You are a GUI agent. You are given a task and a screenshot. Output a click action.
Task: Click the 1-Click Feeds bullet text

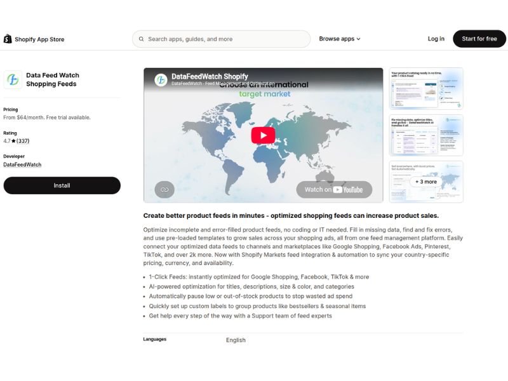259,277
